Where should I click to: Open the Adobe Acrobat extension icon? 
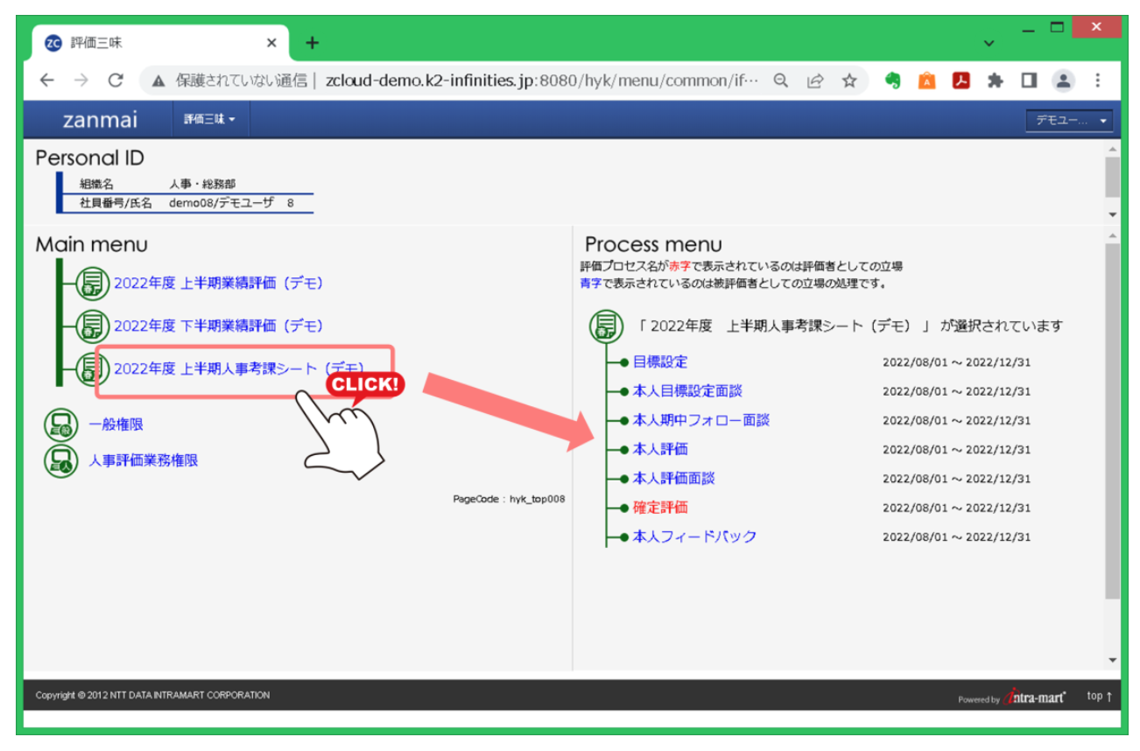point(961,81)
